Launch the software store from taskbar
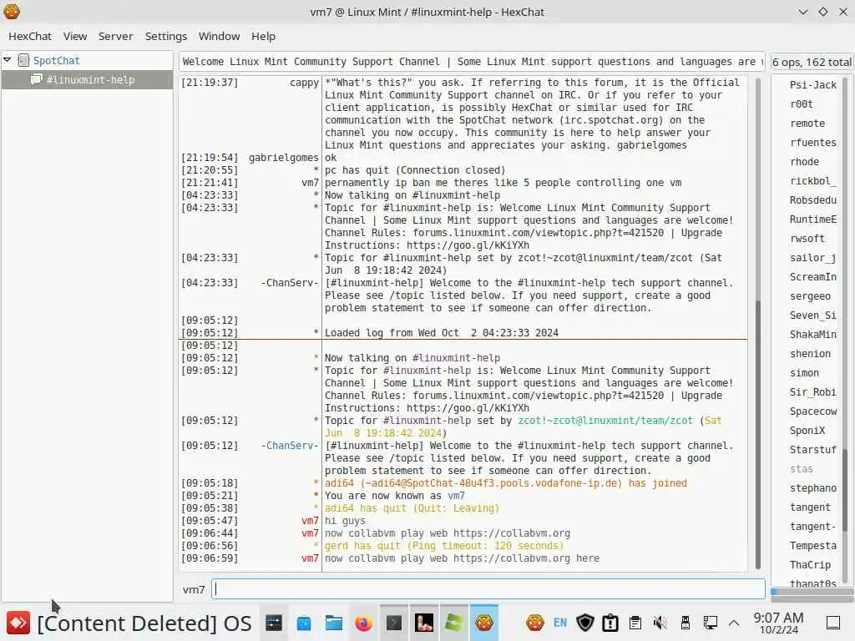 [x=304, y=623]
